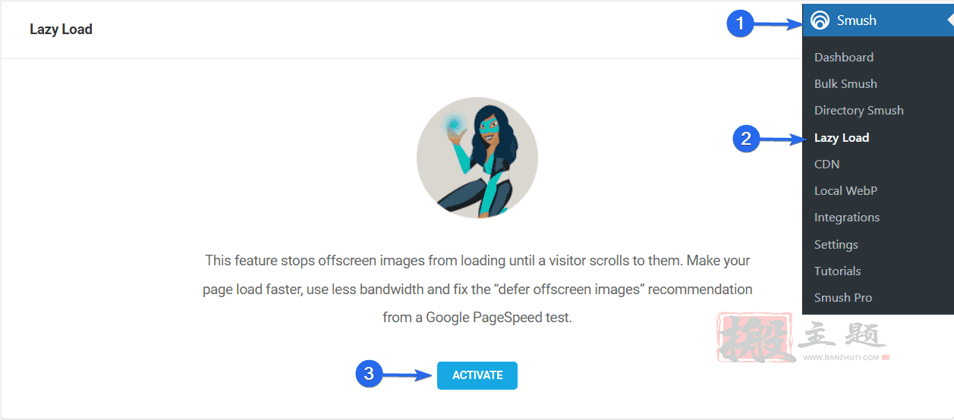Open Smush Settings page
This screenshot has height=420, width=954.
tap(836, 244)
